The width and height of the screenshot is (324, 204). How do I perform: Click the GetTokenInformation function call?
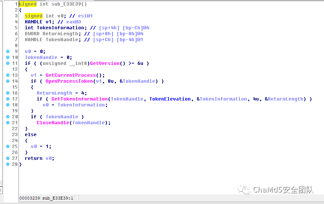(x=80, y=99)
